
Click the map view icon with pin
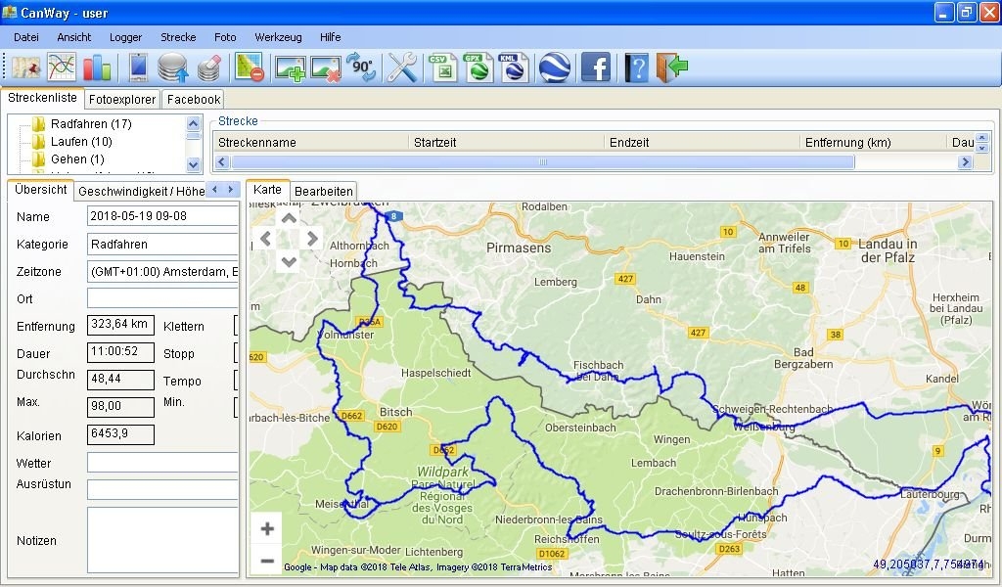point(26,68)
